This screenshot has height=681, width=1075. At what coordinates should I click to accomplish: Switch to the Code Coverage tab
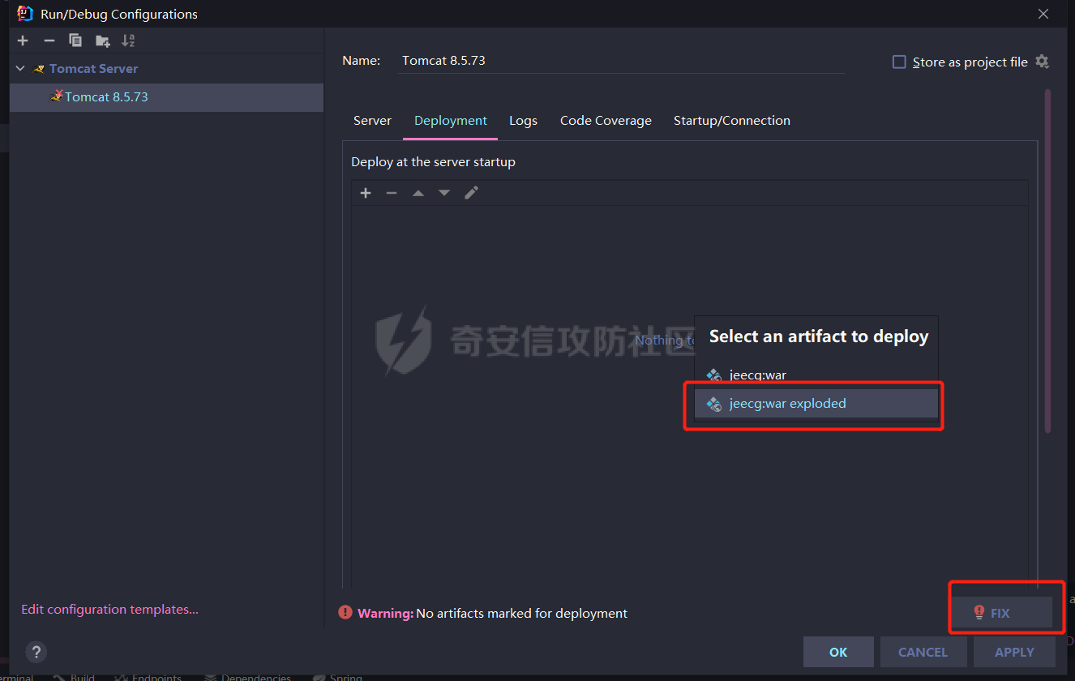click(606, 121)
